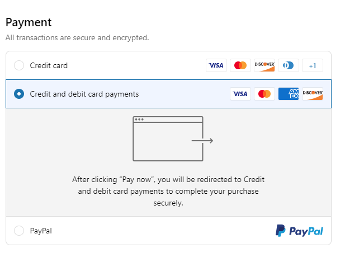
Task: Click the "Credit card" option label
Action: coord(49,65)
